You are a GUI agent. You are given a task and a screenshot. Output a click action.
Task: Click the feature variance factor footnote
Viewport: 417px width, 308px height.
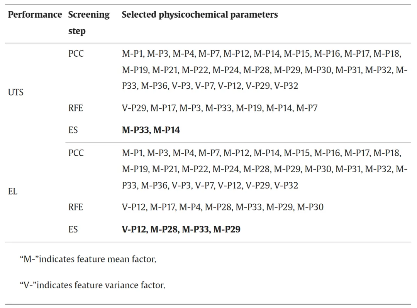[92, 285]
